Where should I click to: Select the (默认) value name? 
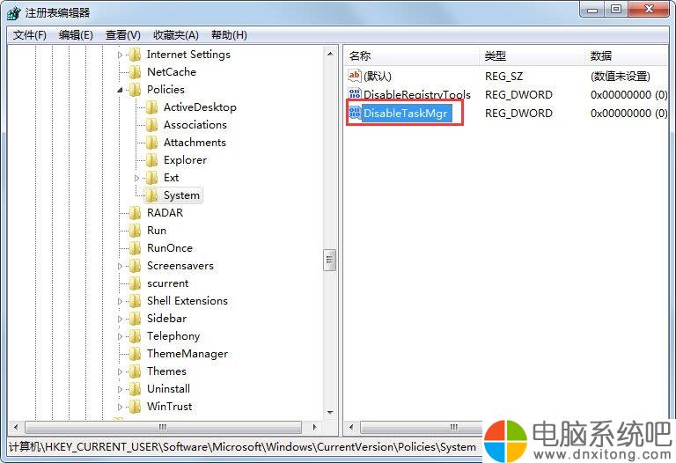[378, 77]
